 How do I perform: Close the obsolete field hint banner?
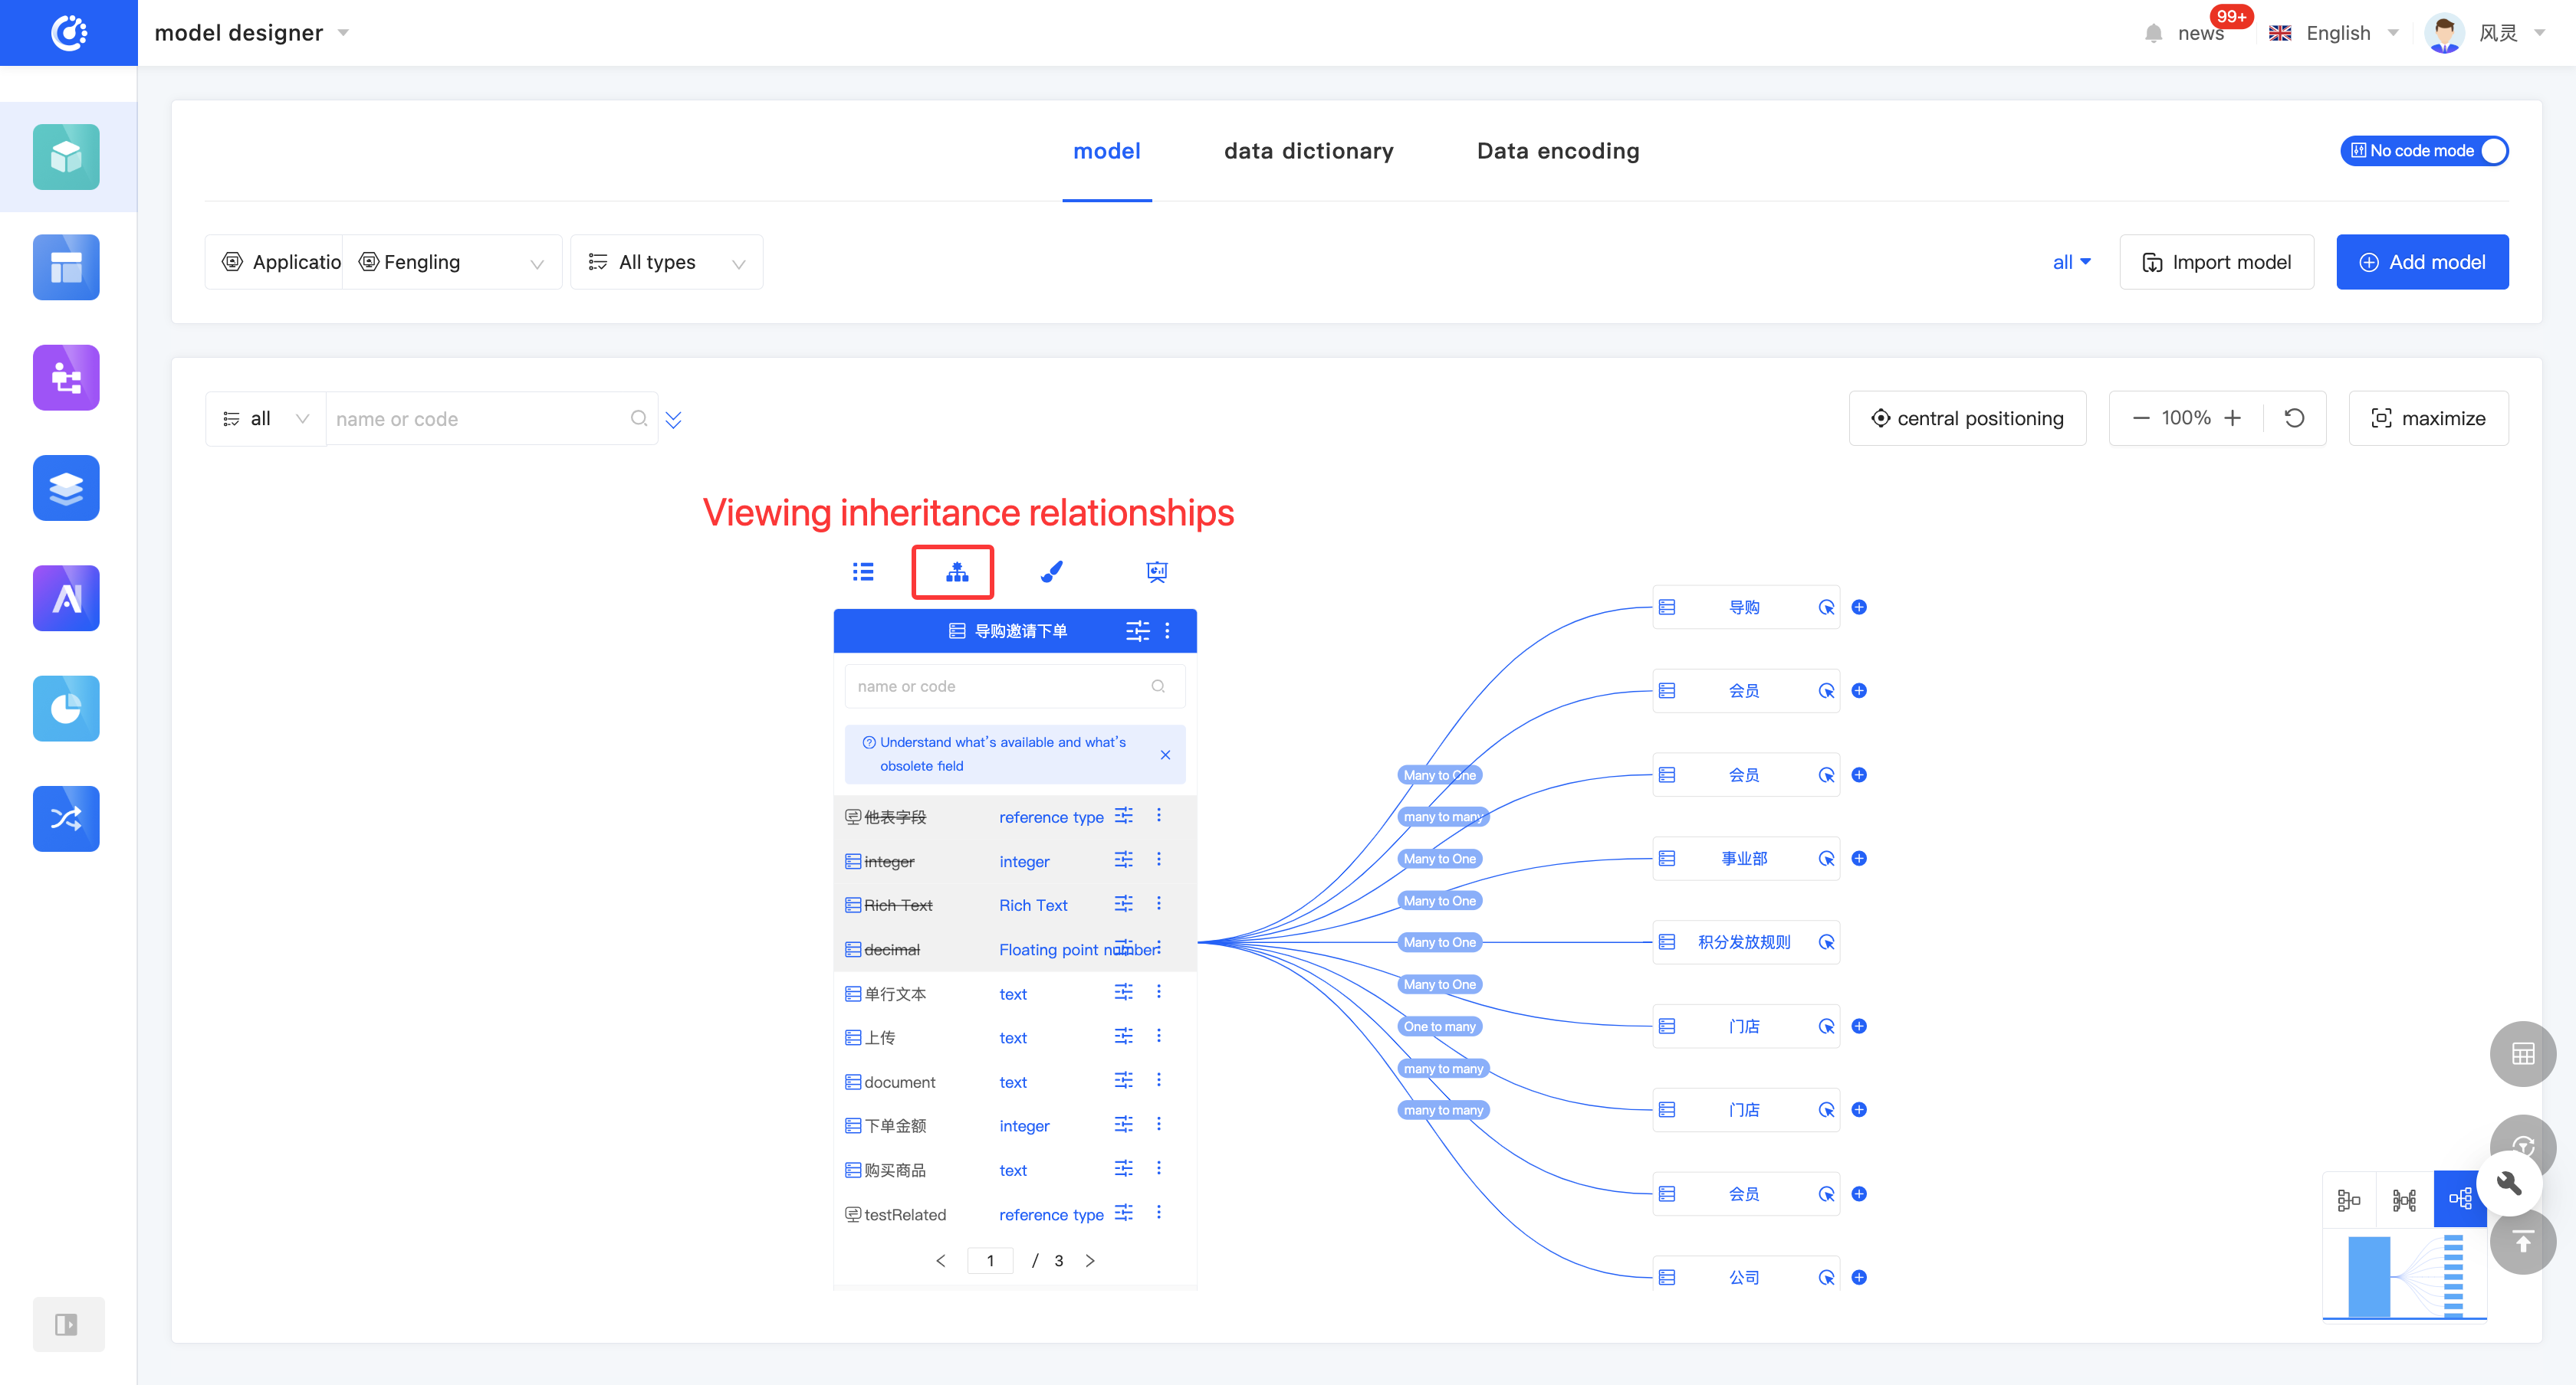1165,755
